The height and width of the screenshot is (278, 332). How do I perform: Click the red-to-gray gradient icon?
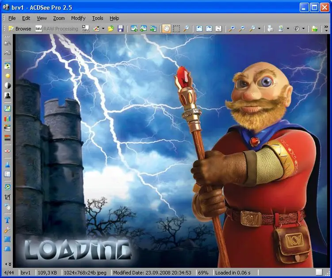pos(8,137)
